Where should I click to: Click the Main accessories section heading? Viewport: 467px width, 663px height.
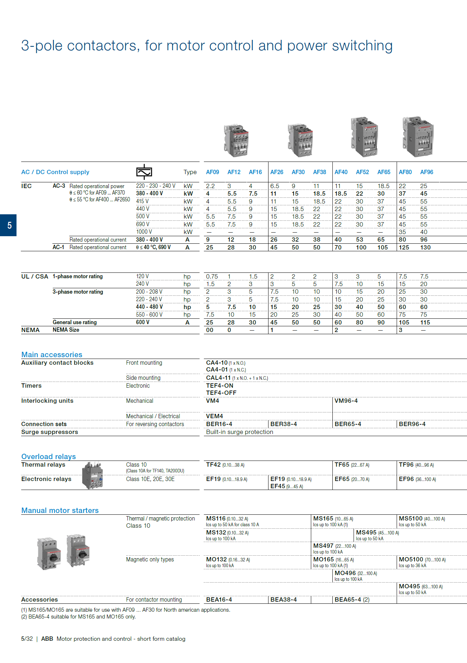(52, 355)
